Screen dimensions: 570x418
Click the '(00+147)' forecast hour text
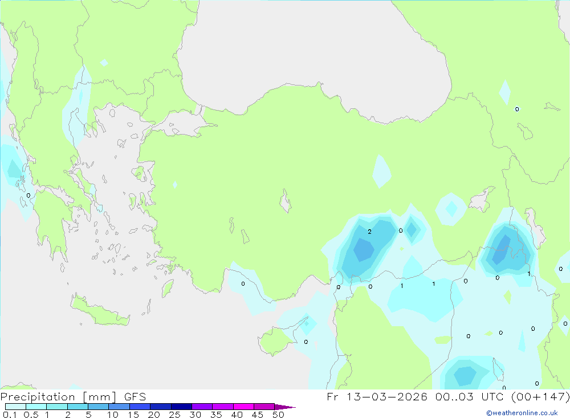tap(540, 396)
